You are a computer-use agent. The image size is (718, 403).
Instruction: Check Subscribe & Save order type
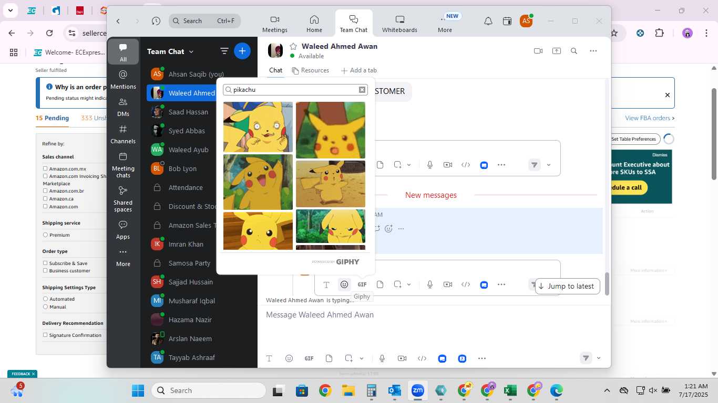tap(45, 263)
